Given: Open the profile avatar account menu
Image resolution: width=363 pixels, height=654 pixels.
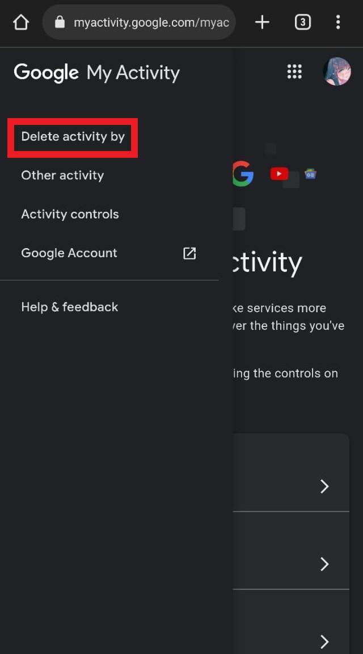Looking at the screenshot, I should 337,72.
